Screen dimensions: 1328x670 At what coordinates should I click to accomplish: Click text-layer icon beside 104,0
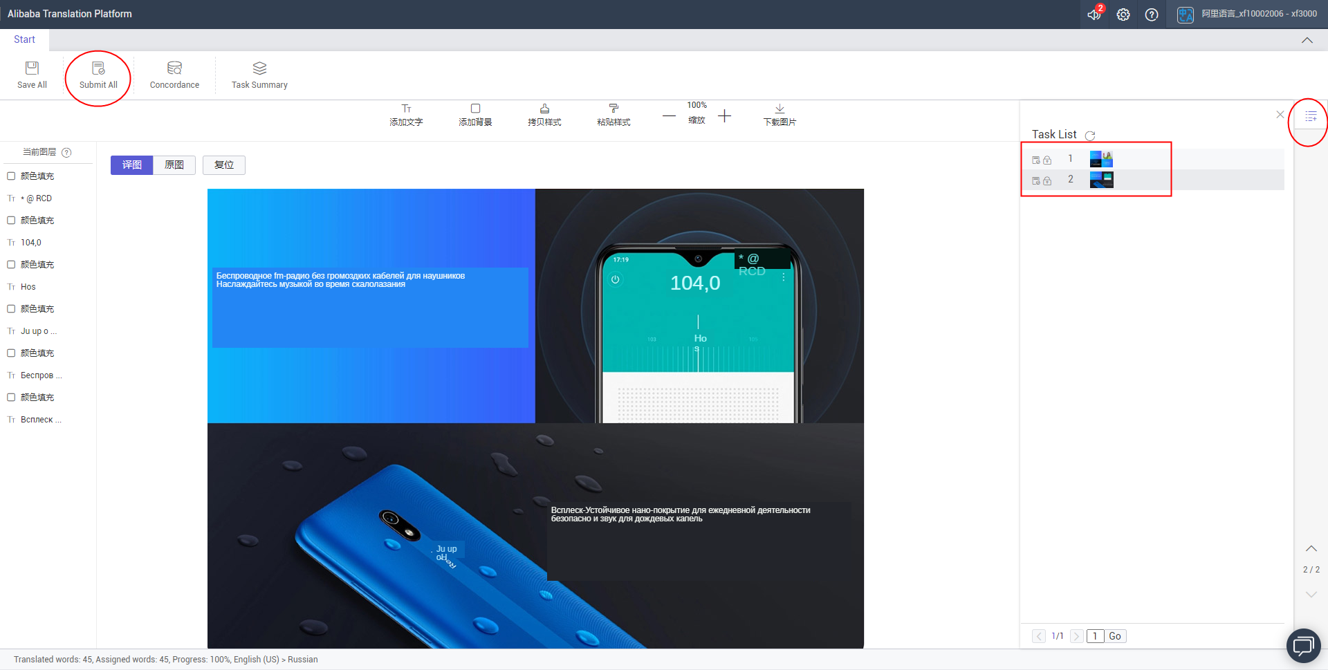tap(11, 243)
